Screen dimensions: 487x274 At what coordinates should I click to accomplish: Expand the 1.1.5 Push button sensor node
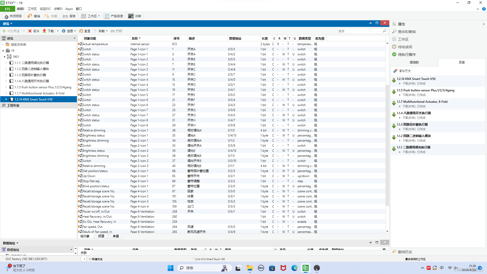(6, 87)
